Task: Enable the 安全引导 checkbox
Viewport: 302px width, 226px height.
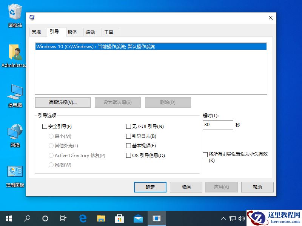Action: tap(45, 126)
